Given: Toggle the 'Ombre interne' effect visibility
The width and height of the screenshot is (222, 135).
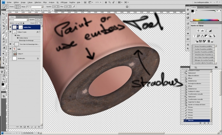Looking at the screenshot, I should 18,38.
